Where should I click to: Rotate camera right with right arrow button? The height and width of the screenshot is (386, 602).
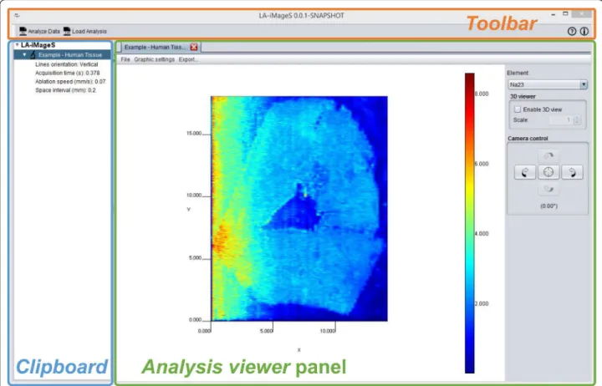[x=572, y=172]
